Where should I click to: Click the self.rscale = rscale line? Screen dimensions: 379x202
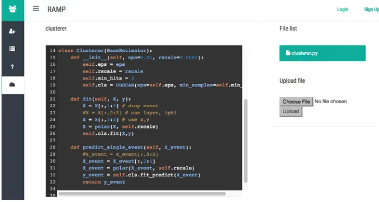pyautogui.click(x=113, y=71)
